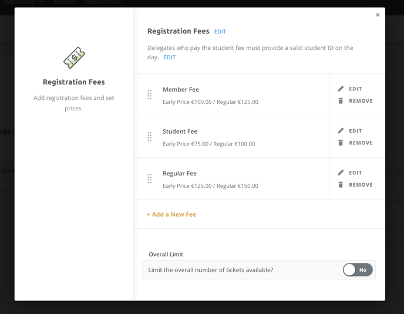Click the ticket icon in left panel

pos(74,58)
